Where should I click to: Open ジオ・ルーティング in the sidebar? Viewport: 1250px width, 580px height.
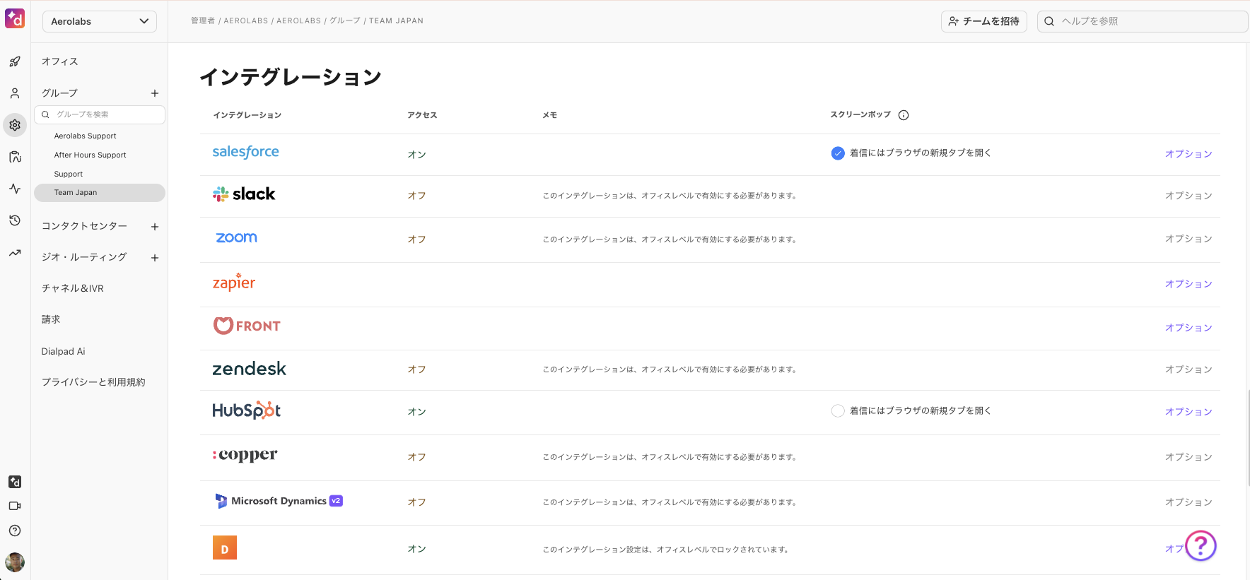point(84,257)
